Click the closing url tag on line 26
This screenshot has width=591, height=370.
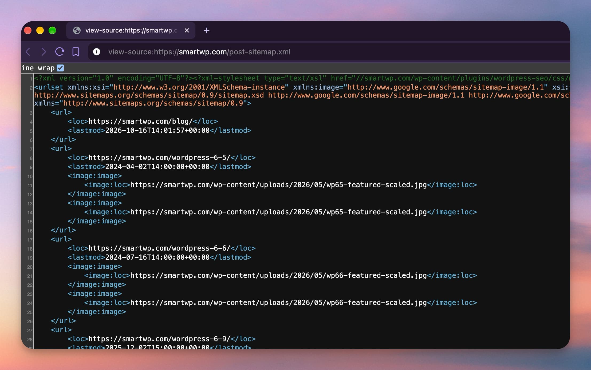click(x=64, y=321)
